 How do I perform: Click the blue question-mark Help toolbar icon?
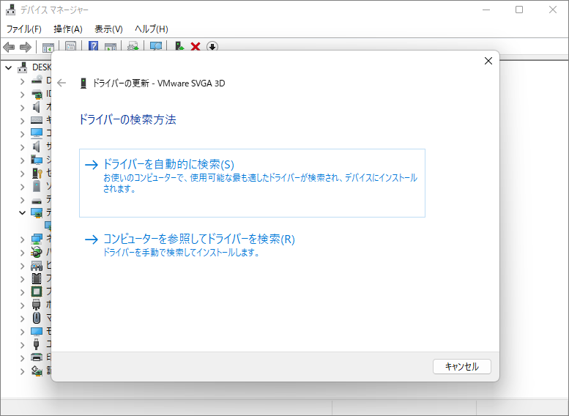tap(93, 47)
